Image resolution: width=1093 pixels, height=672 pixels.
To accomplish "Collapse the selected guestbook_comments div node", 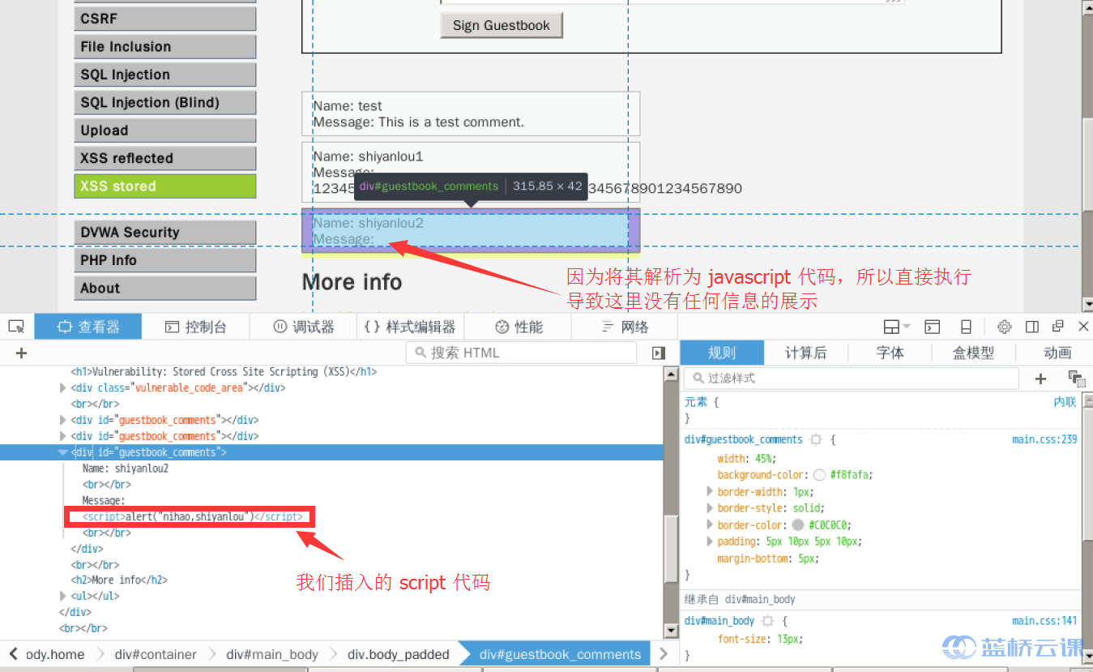I will tap(63, 452).
